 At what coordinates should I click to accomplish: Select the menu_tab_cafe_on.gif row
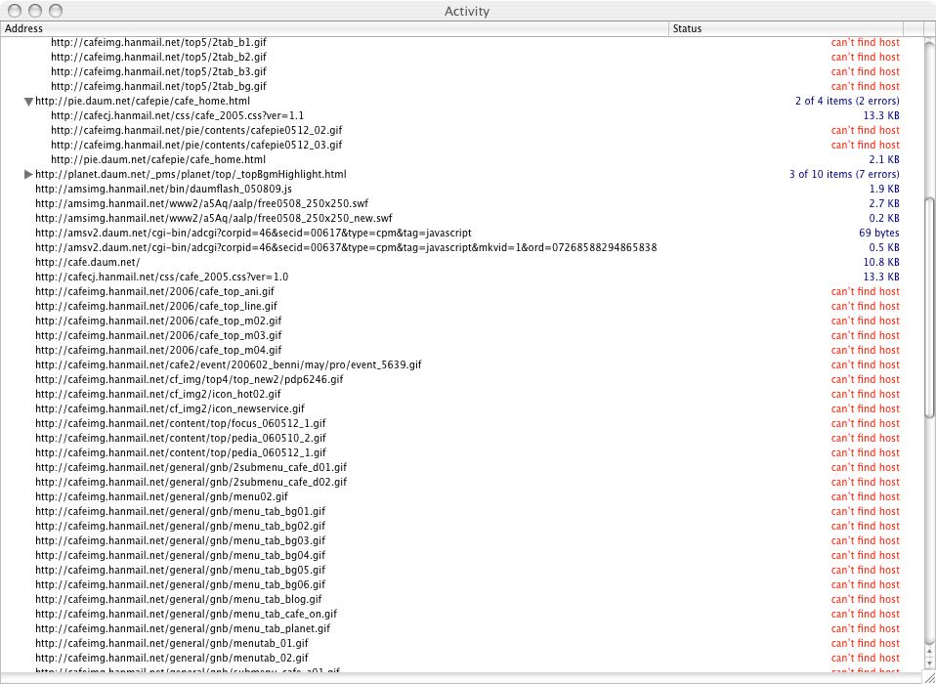(x=462, y=615)
